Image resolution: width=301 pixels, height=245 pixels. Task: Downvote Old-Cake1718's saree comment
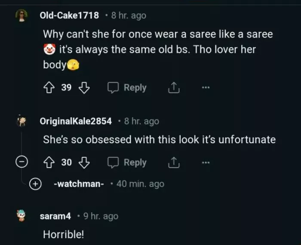(84, 88)
